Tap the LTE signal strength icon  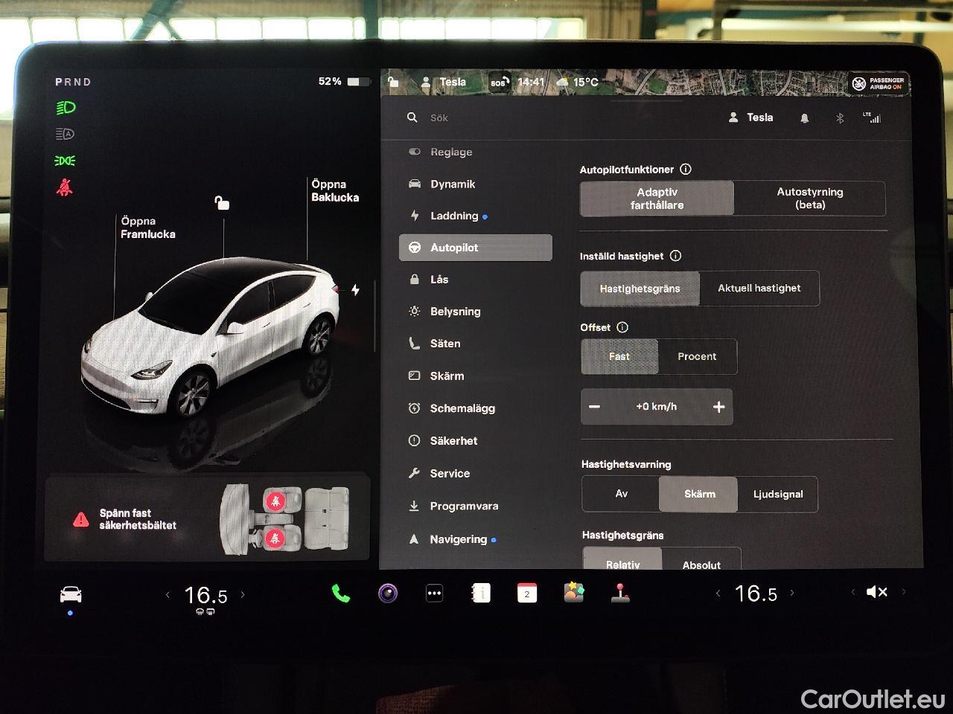point(872,118)
